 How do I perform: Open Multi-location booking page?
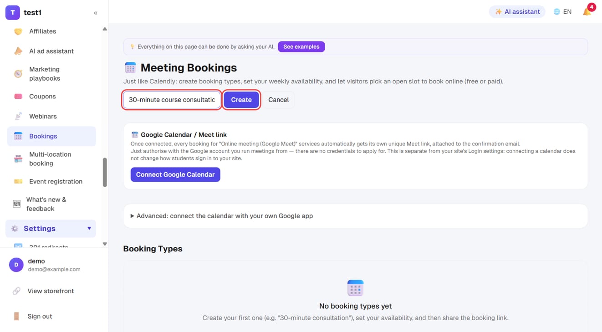[x=51, y=159]
